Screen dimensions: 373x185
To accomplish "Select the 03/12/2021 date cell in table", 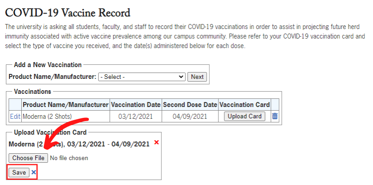I will point(136,117).
